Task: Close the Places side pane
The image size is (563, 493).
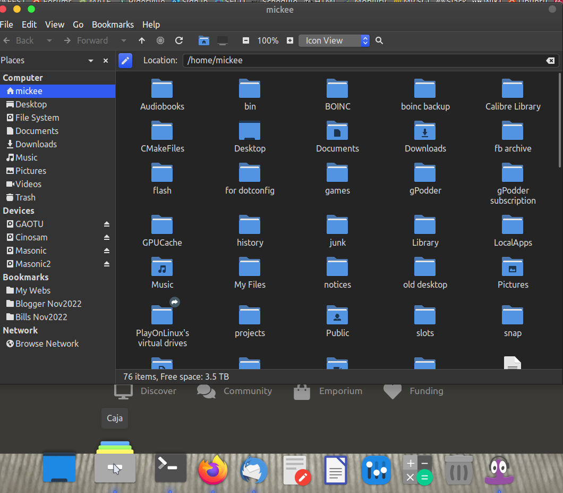Action: 106,61
